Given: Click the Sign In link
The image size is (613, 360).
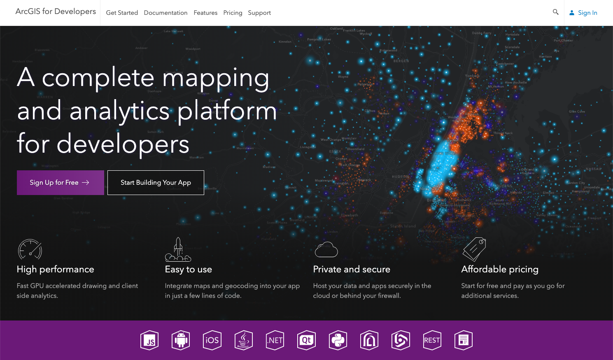Looking at the screenshot, I should point(587,13).
